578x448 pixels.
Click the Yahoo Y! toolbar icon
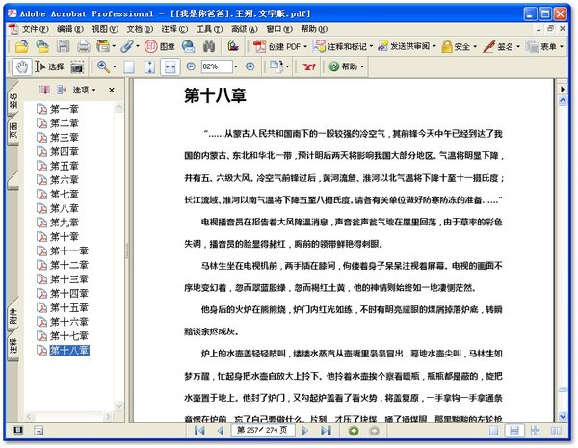(309, 66)
